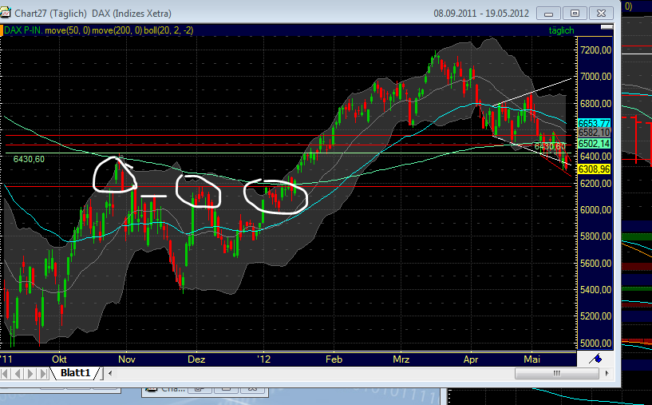
Task: Select the Blatt1 sheet tab
Action: (x=75, y=373)
